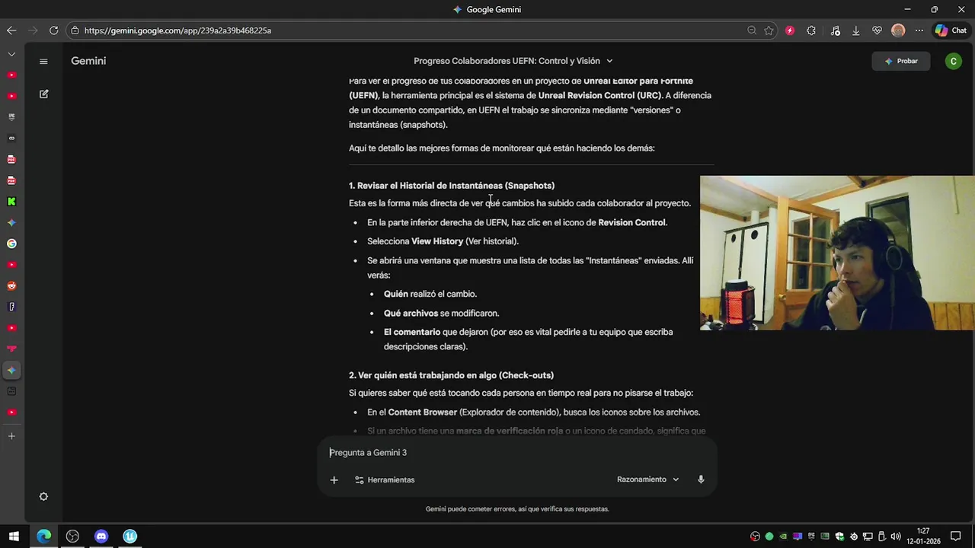Activate the microphone voice input icon
This screenshot has height=548, width=975.
point(701,479)
